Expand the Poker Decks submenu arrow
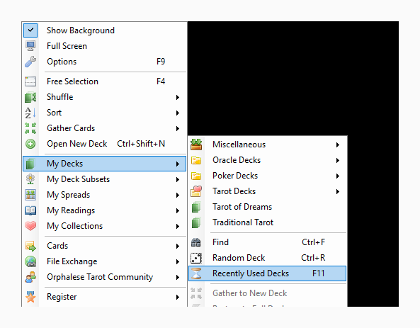420x328 pixels. (x=338, y=176)
